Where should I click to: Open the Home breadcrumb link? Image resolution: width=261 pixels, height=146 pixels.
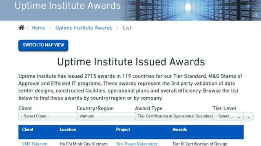38,28
